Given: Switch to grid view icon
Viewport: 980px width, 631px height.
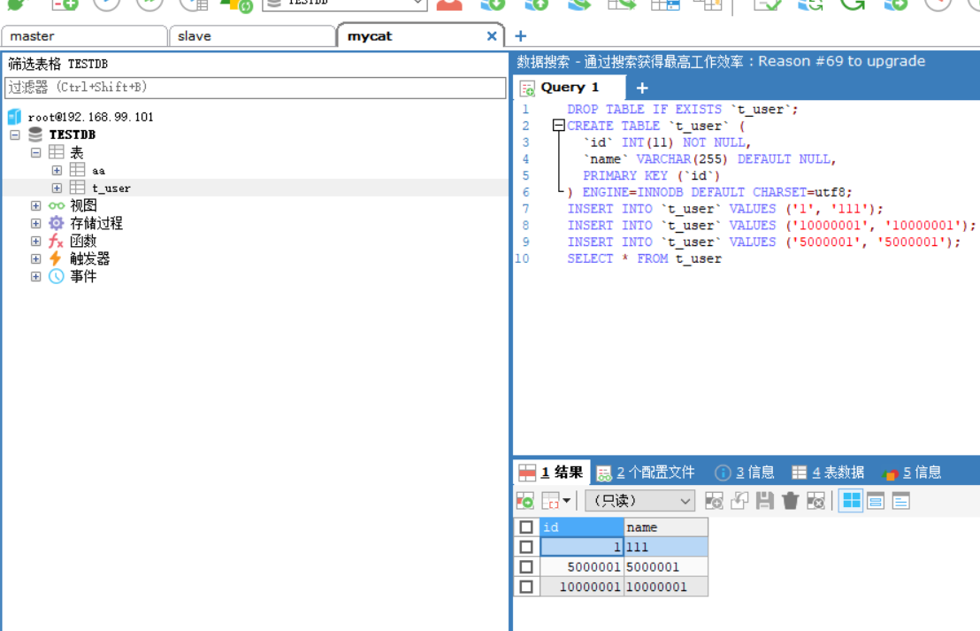Looking at the screenshot, I should pyautogui.click(x=851, y=501).
